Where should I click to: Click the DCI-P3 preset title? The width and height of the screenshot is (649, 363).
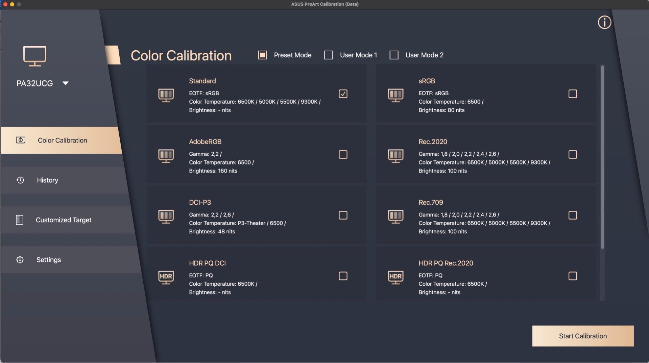200,203
